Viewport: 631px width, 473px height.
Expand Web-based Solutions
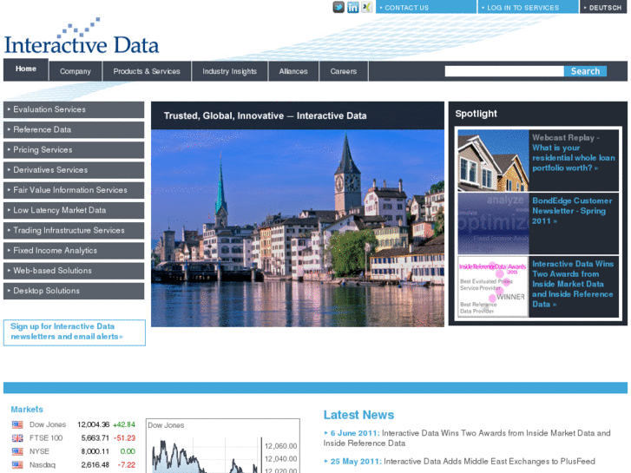pyautogui.click(x=74, y=271)
